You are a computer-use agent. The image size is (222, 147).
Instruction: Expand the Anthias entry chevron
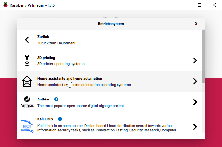[x=195, y=102]
